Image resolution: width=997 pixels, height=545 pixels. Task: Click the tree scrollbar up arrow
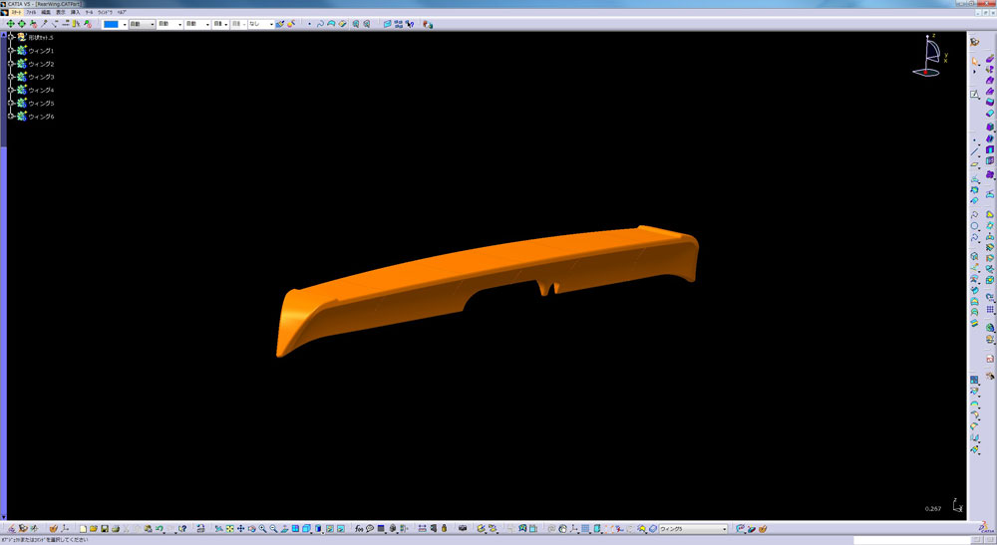pos(3,34)
